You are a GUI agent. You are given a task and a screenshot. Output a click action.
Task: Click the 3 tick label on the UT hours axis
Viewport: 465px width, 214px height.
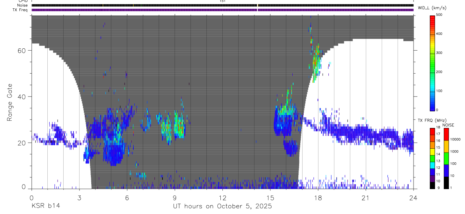[79, 197]
